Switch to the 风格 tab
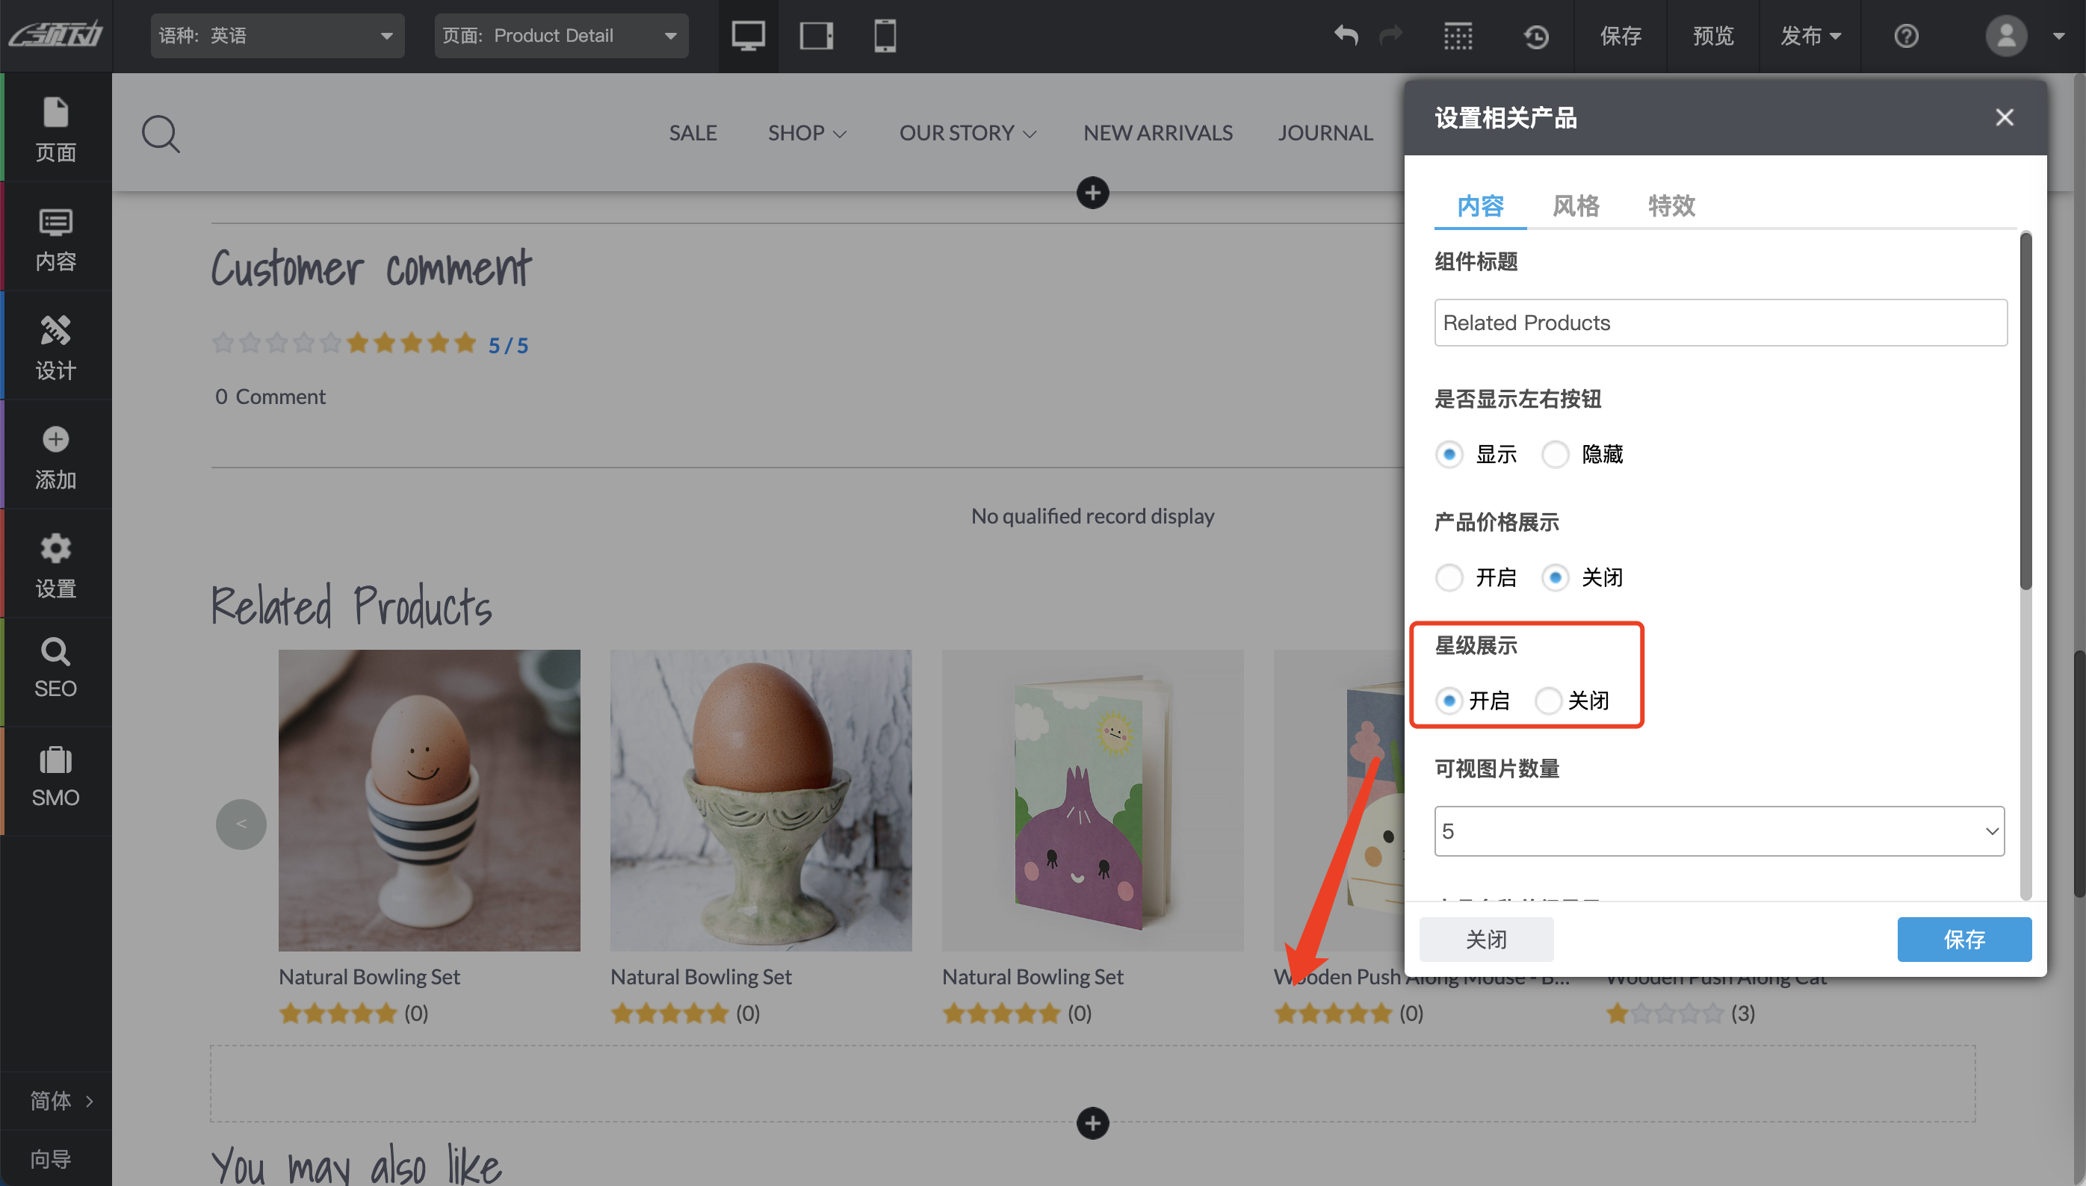This screenshot has width=2086, height=1186. 1575,205
